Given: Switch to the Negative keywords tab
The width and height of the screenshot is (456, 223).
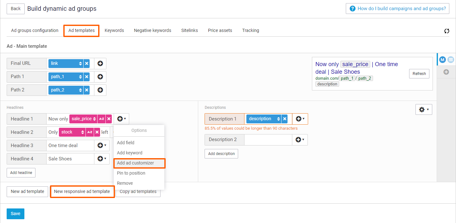Looking at the screenshot, I should click(152, 31).
